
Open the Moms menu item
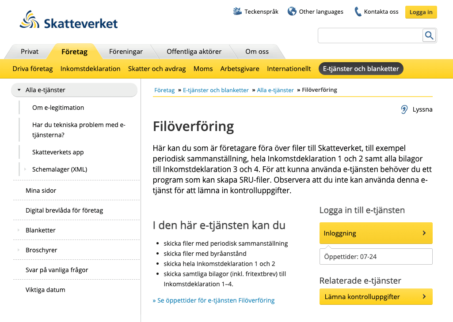pos(202,68)
